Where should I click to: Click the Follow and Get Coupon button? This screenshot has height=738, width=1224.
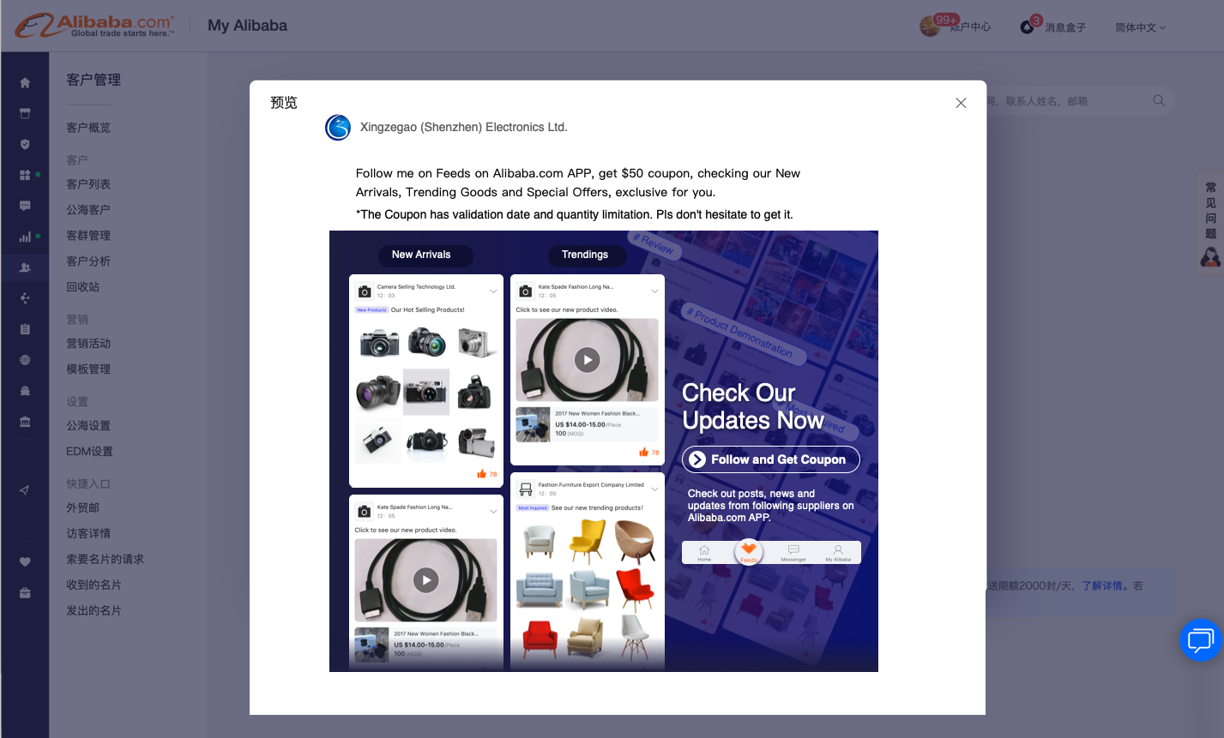coord(770,459)
